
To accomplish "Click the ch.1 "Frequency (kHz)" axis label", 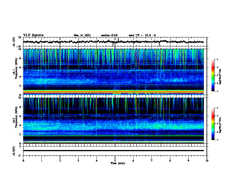I will click(16, 69).
